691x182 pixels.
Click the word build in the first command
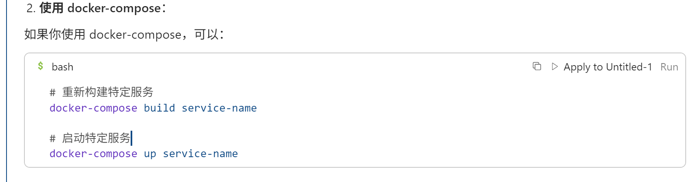[159, 108]
